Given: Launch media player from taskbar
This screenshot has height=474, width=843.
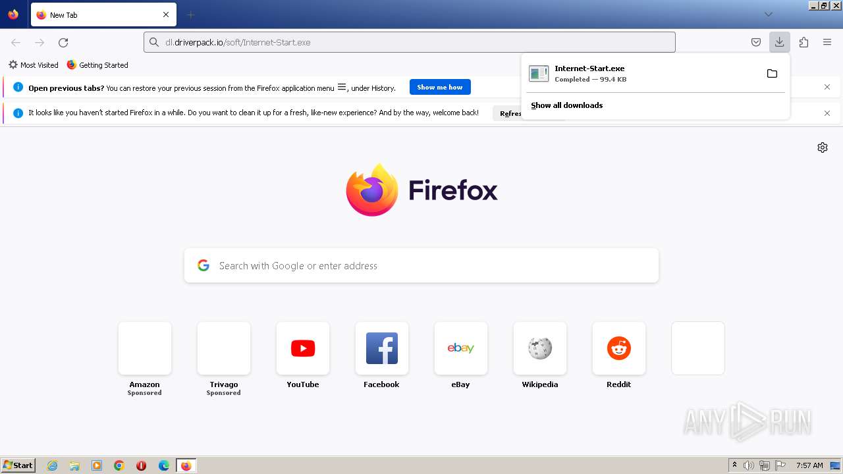Looking at the screenshot, I should tap(97, 465).
